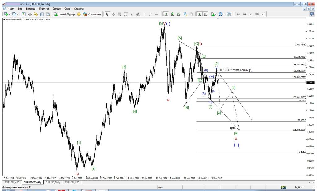Select the trendline drawing tool
The width and height of the screenshot is (317, 191).
[x=150, y=14]
